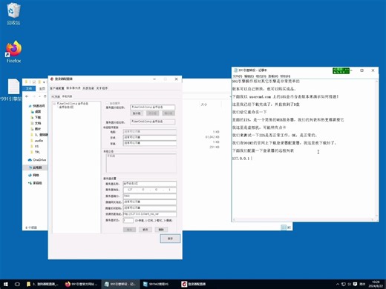Open Quick Access in Explorer sidebar
Viewport: 386px width, 289px height.
click(x=37, y=106)
